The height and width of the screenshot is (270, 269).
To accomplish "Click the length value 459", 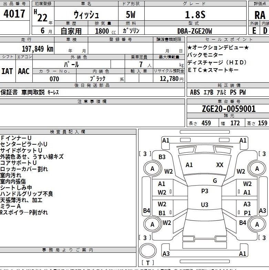I will pyautogui.click(x=206, y=123).
